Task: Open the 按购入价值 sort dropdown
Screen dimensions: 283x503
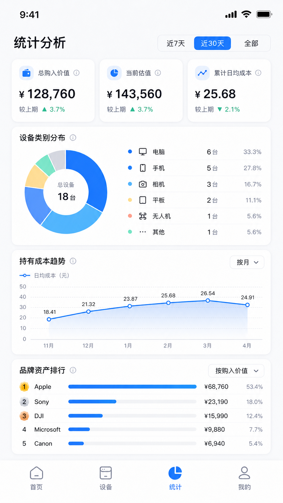Action: click(x=236, y=371)
